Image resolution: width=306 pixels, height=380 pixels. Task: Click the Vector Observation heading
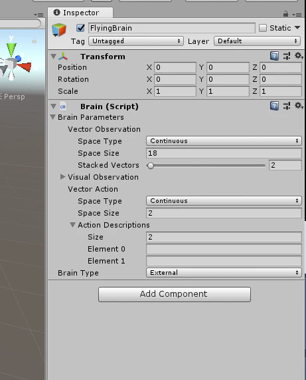coord(104,129)
